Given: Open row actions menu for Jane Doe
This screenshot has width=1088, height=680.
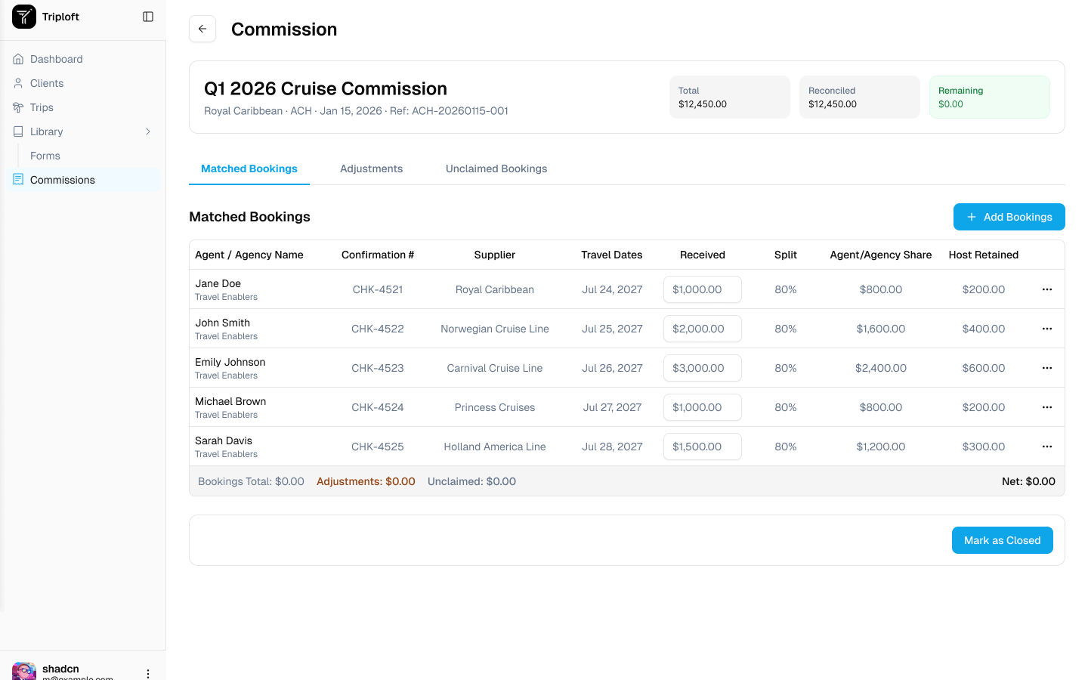Looking at the screenshot, I should click(1047, 289).
